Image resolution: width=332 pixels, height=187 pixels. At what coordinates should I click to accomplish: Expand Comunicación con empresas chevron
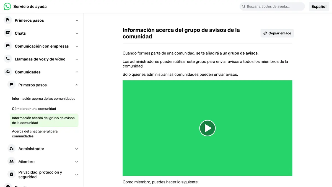pyautogui.click(x=77, y=46)
